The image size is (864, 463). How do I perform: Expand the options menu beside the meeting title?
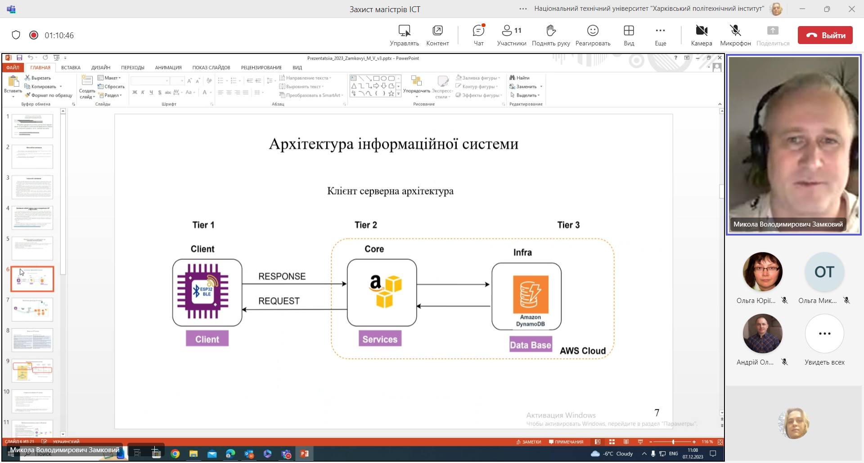523,9
